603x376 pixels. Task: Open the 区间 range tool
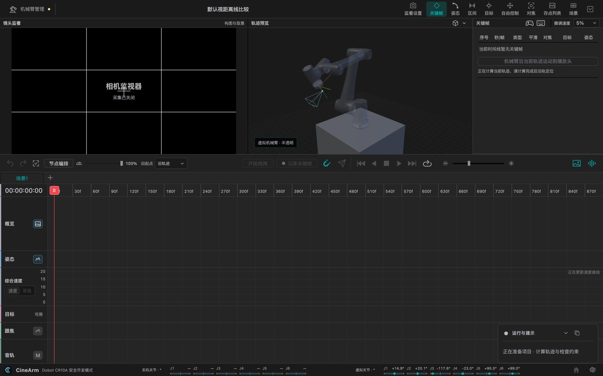(472, 9)
